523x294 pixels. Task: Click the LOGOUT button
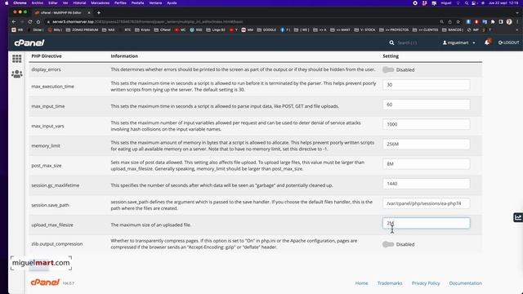(x=508, y=42)
